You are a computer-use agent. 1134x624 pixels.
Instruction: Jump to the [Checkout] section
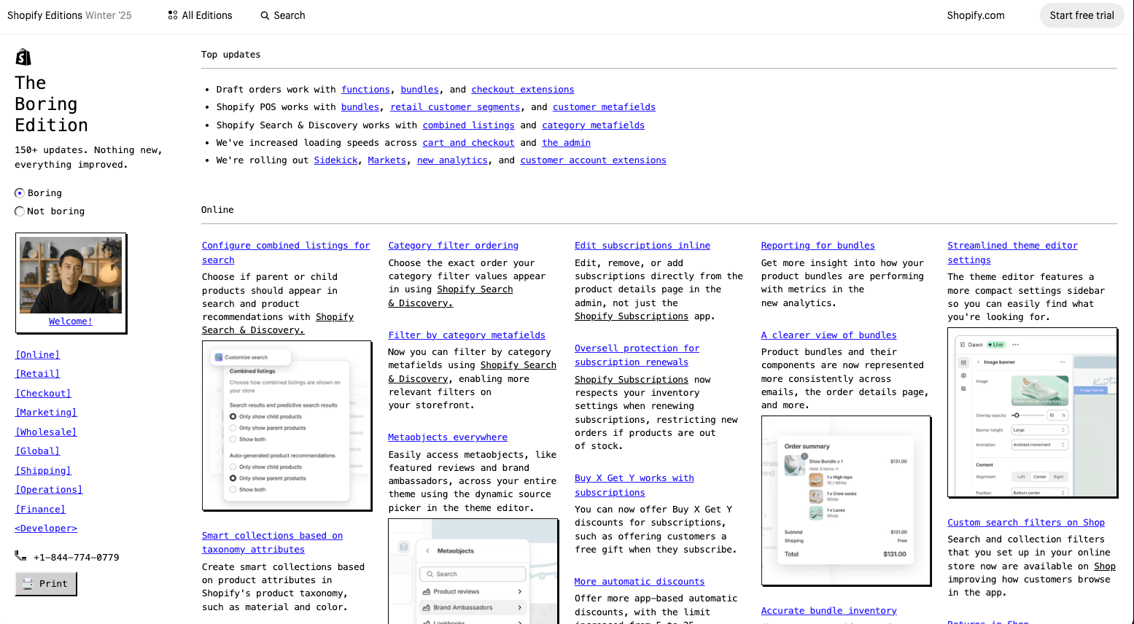[x=43, y=394]
